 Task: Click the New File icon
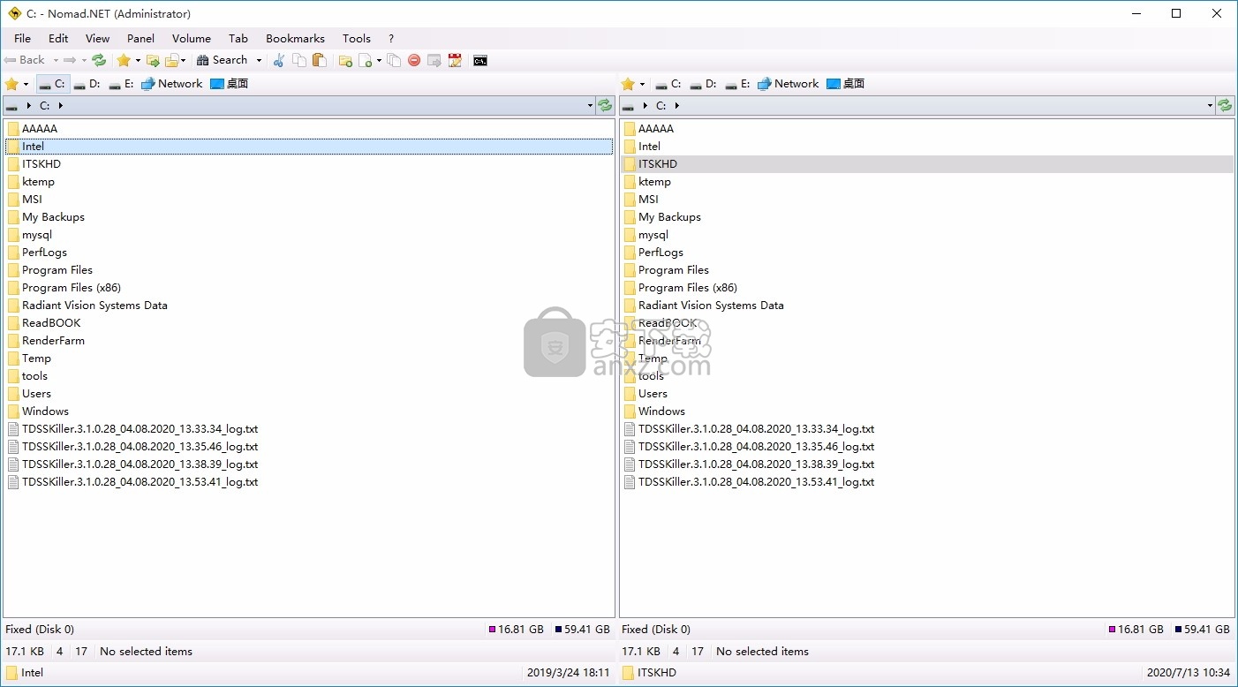tap(365, 60)
